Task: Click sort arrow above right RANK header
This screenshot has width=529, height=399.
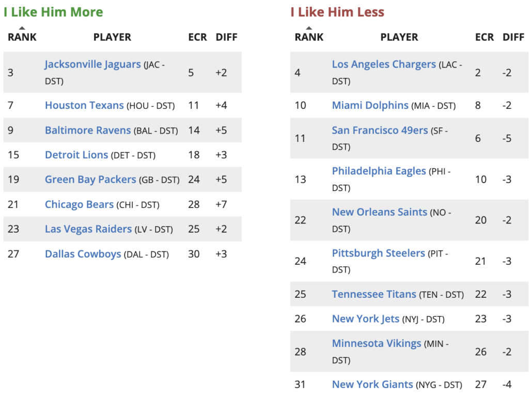Action: [x=308, y=28]
